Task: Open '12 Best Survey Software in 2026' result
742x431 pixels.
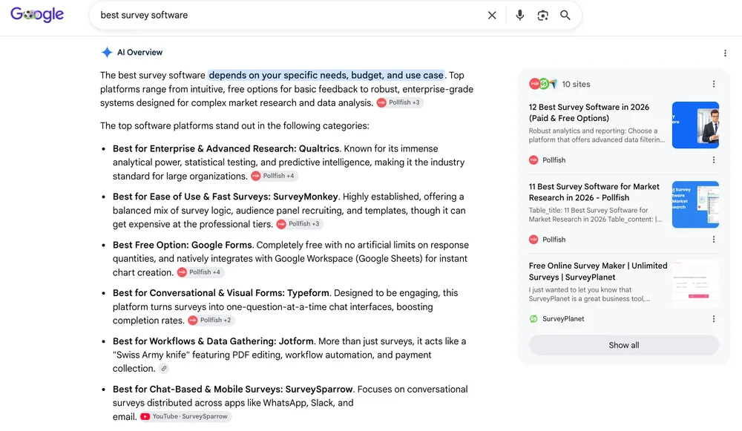Action: [588, 113]
